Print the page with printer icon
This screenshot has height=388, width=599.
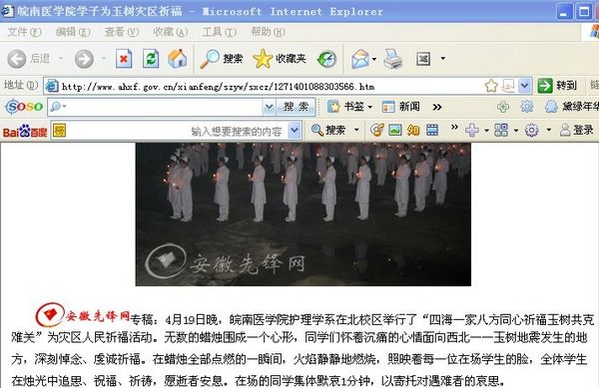pos(393,59)
